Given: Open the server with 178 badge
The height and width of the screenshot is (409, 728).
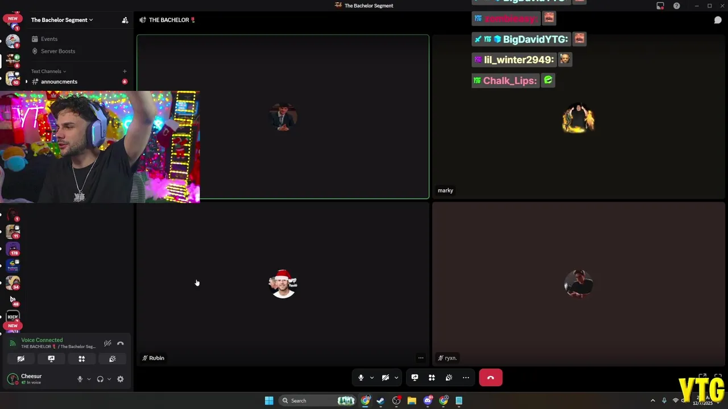Looking at the screenshot, I should [x=13, y=249].
